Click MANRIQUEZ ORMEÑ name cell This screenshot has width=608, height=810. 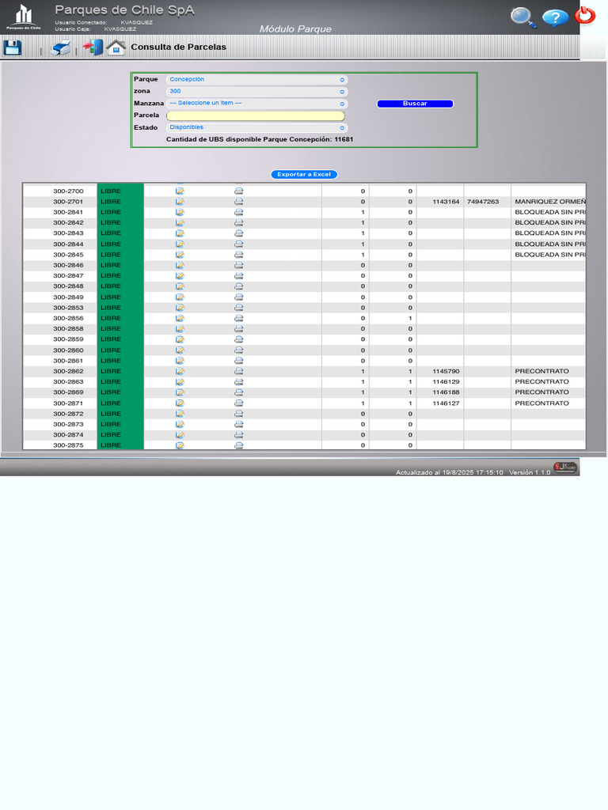click(550, 202)
